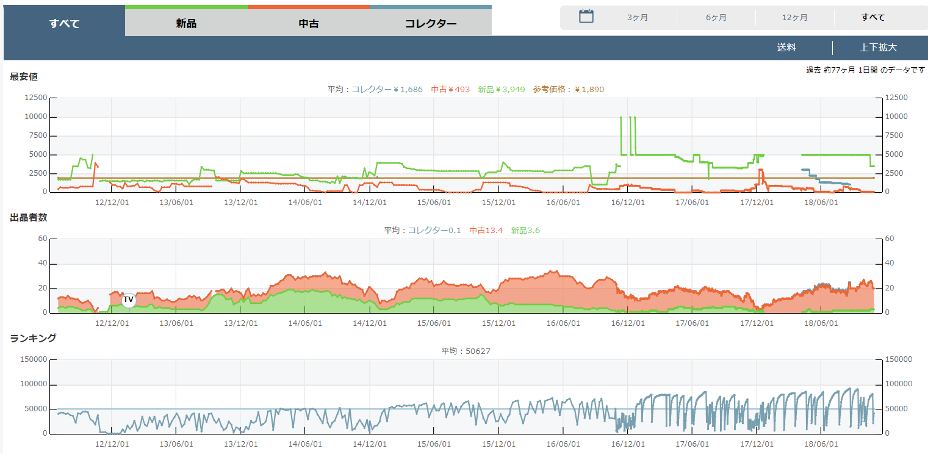Select the 12ヶ月 time range
The width and height of the screenshot is (928, 454).
pos(794,18)
